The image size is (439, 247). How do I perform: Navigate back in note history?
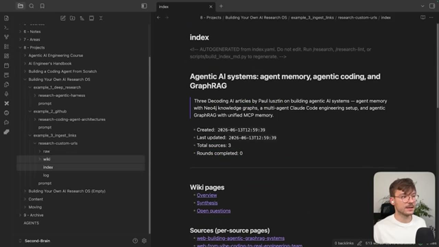158,17
